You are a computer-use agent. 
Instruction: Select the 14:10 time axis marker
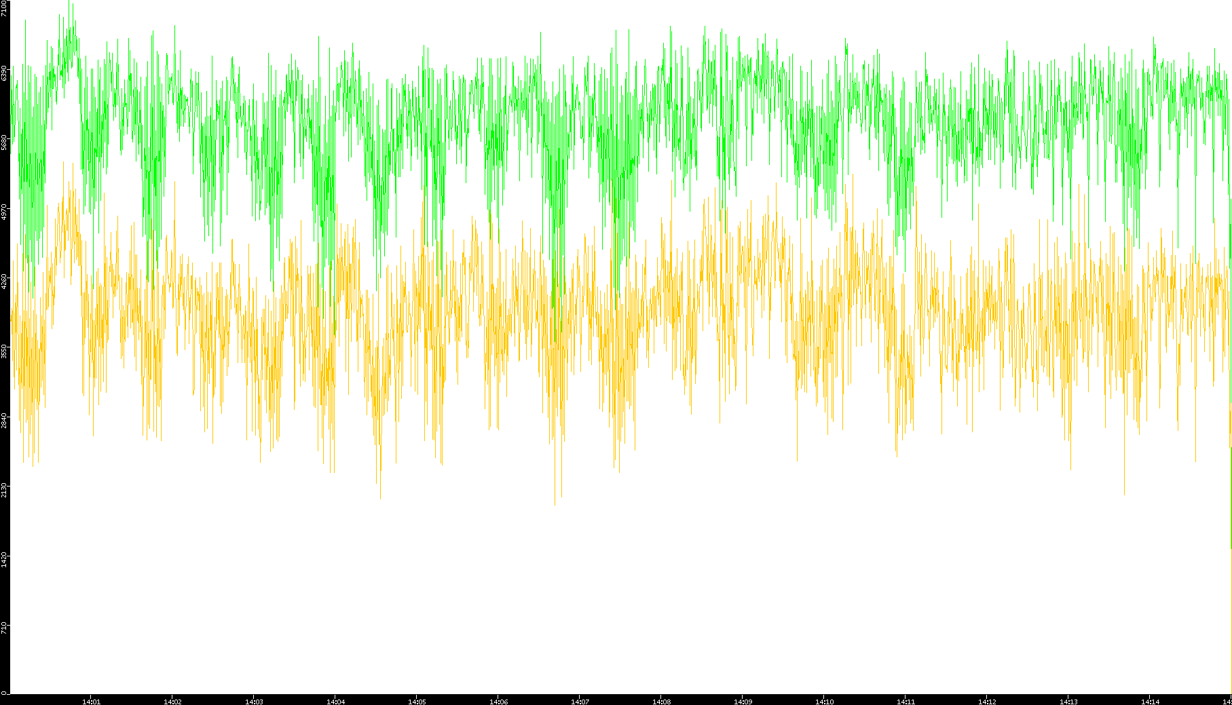click(824, 702)
